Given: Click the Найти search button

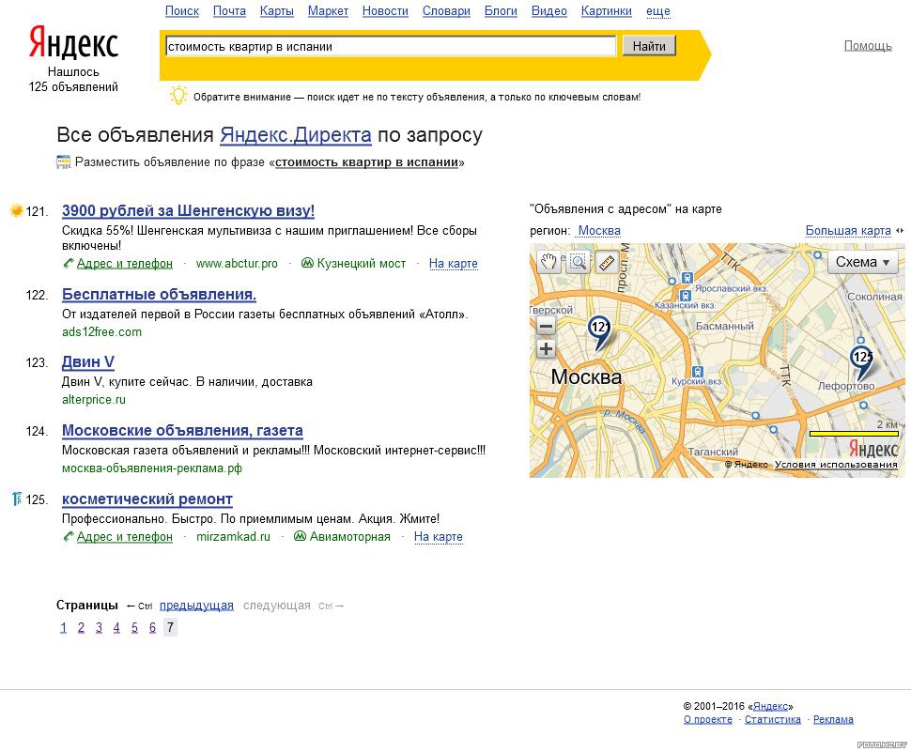Looking at the screenshot, I should (649, 46).
